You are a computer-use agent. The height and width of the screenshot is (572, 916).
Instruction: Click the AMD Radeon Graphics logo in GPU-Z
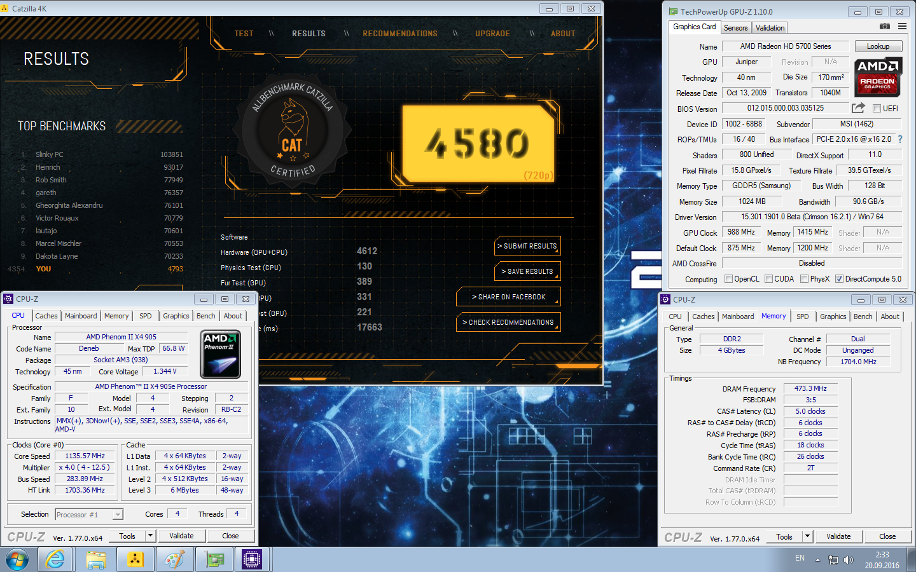877,77
